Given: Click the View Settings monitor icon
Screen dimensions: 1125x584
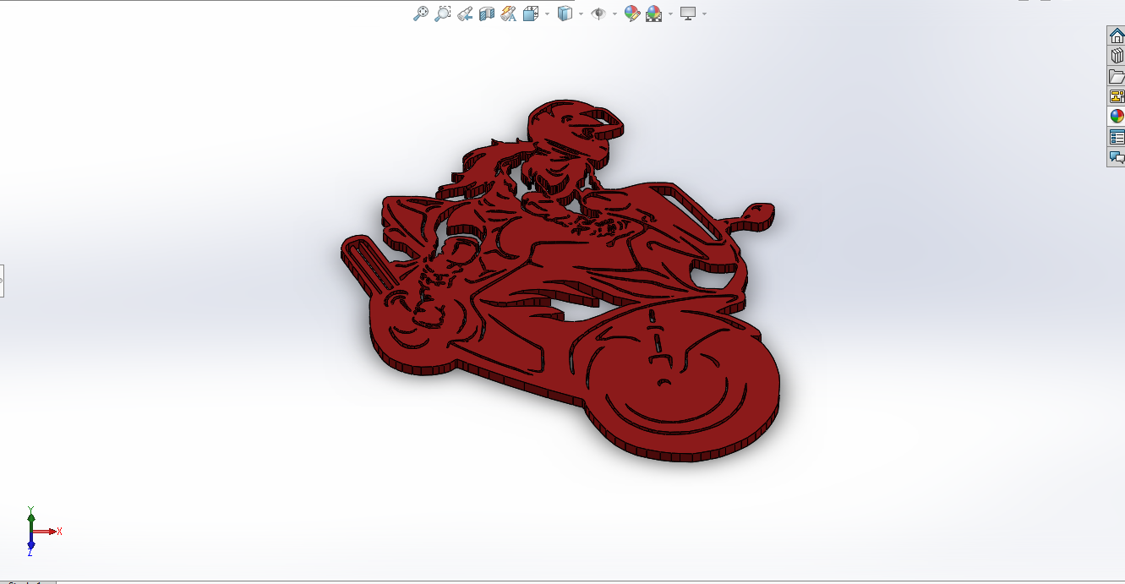Looking at the screenshot, I should point(688,14).
